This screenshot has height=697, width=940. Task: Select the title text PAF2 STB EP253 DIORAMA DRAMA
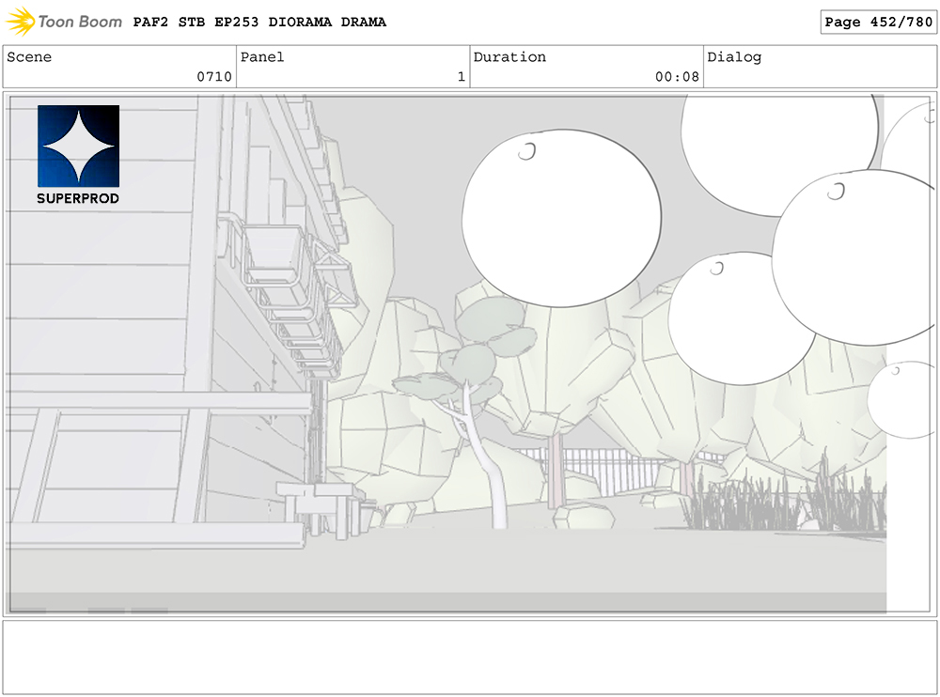pos(259,23)
